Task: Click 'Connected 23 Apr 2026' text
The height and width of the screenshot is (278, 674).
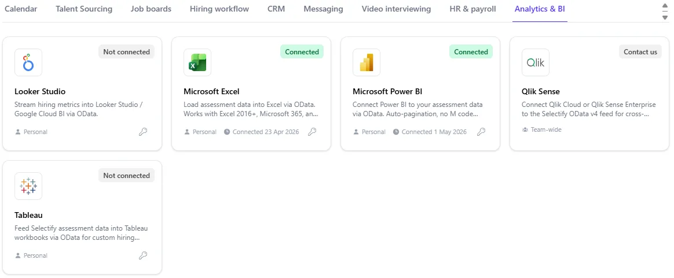Action: (x=266, y=132)
